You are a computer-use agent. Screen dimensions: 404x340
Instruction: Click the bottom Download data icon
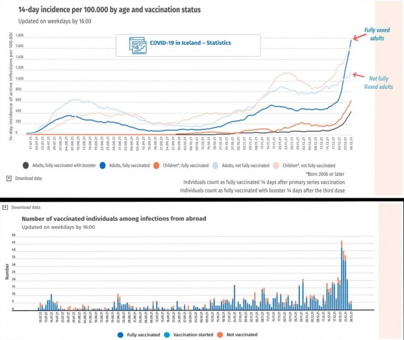(x=5, y=207)
